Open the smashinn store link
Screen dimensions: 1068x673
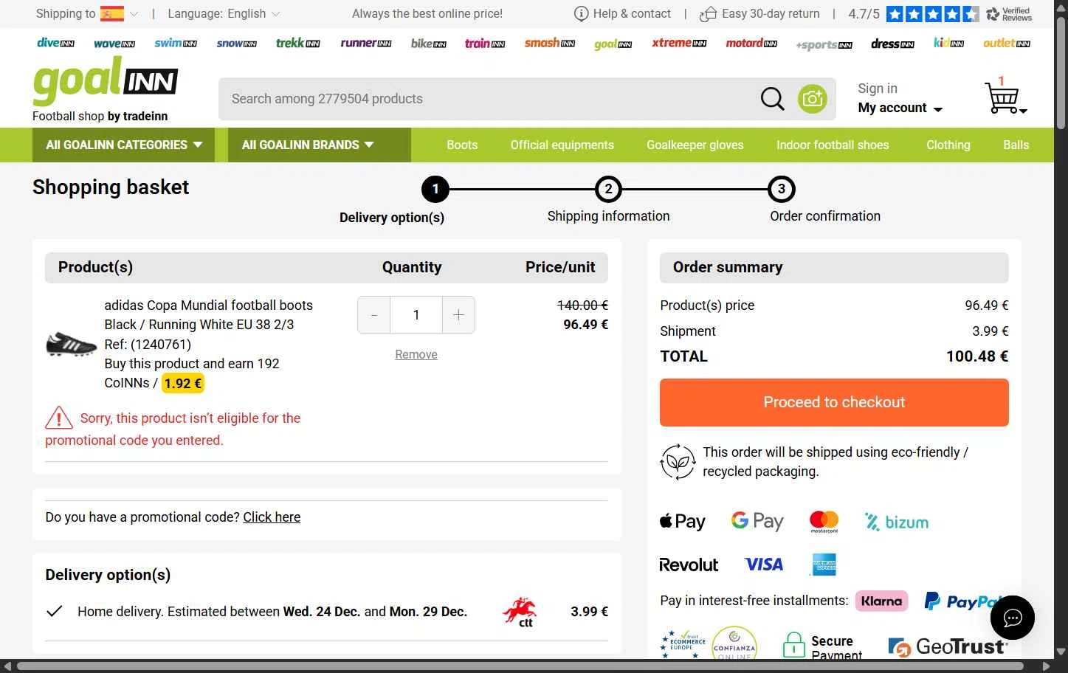point(550,44)
